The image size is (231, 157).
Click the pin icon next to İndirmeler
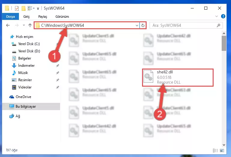tap(57, 66)
